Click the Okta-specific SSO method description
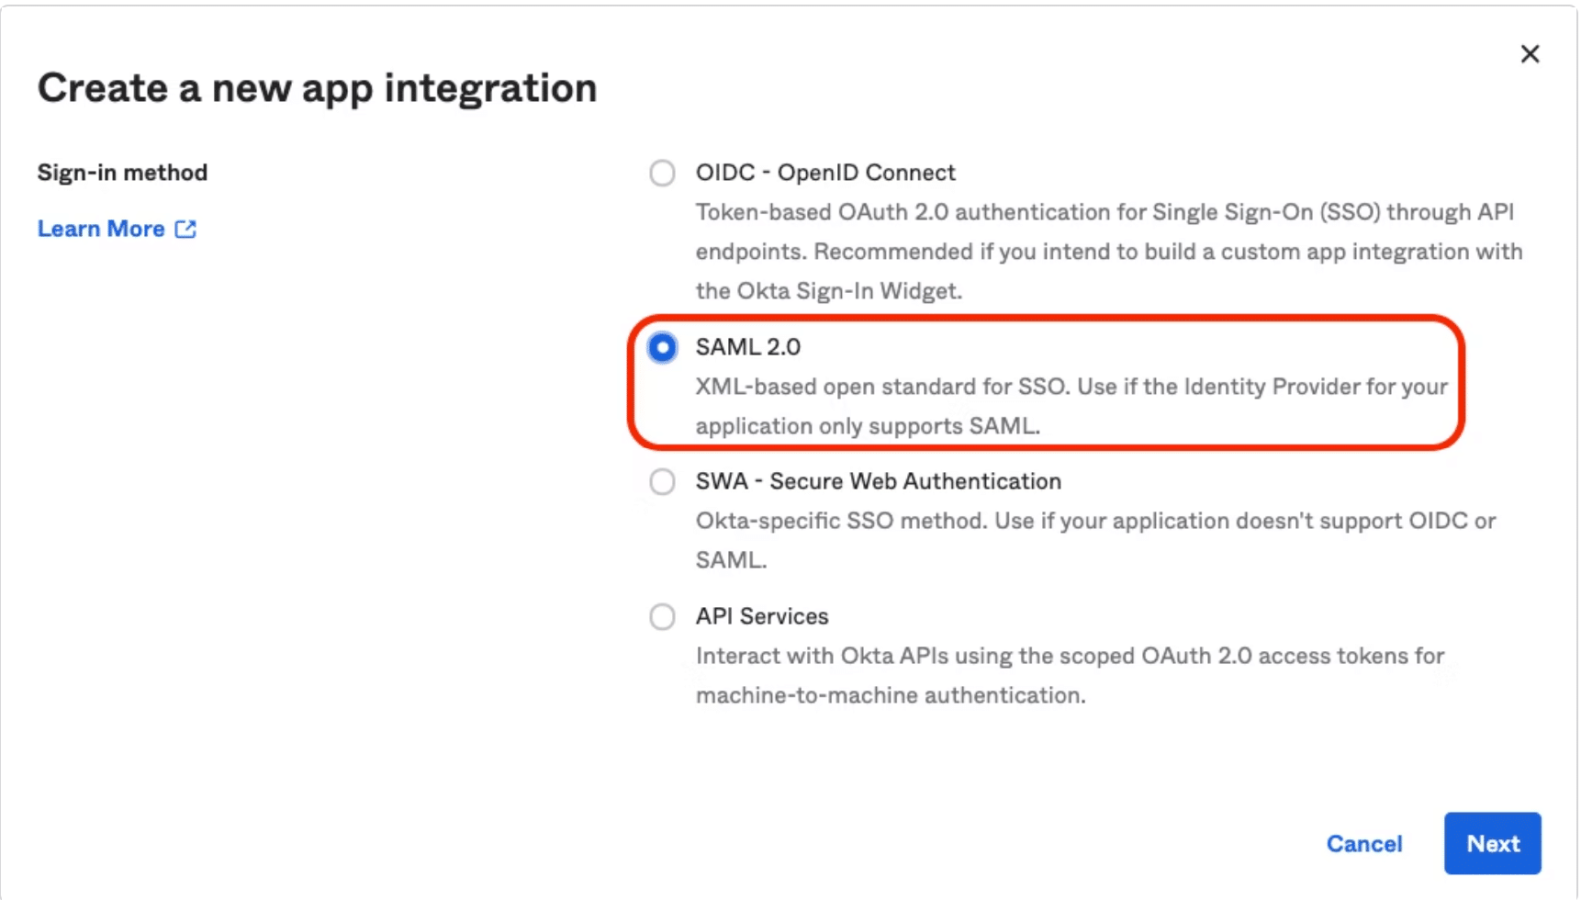1581x900 pixels. tap(1095, 540)
